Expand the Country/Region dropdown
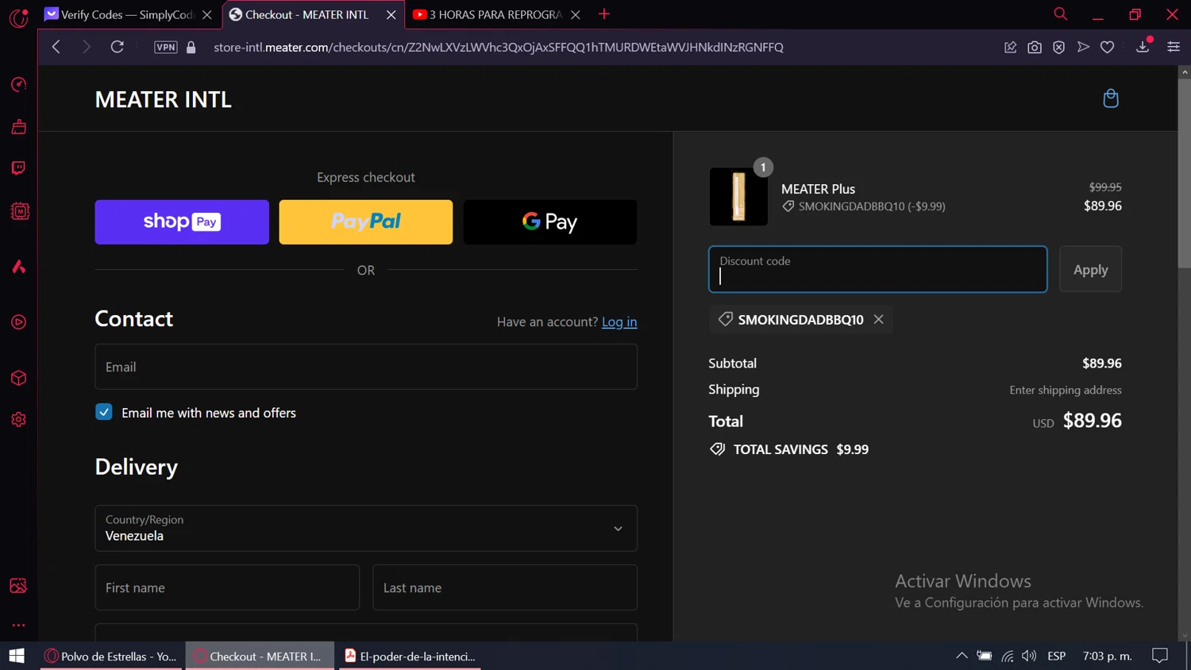1191x670 pixels. [366, 528]
